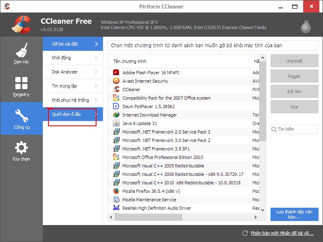This screenshot has width=323, height=242.
Task: Click .NET Framework 2.0 installer icon
Action: 116,132
